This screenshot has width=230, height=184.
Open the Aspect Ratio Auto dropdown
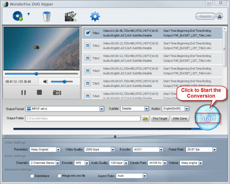[x=144, y=176]
